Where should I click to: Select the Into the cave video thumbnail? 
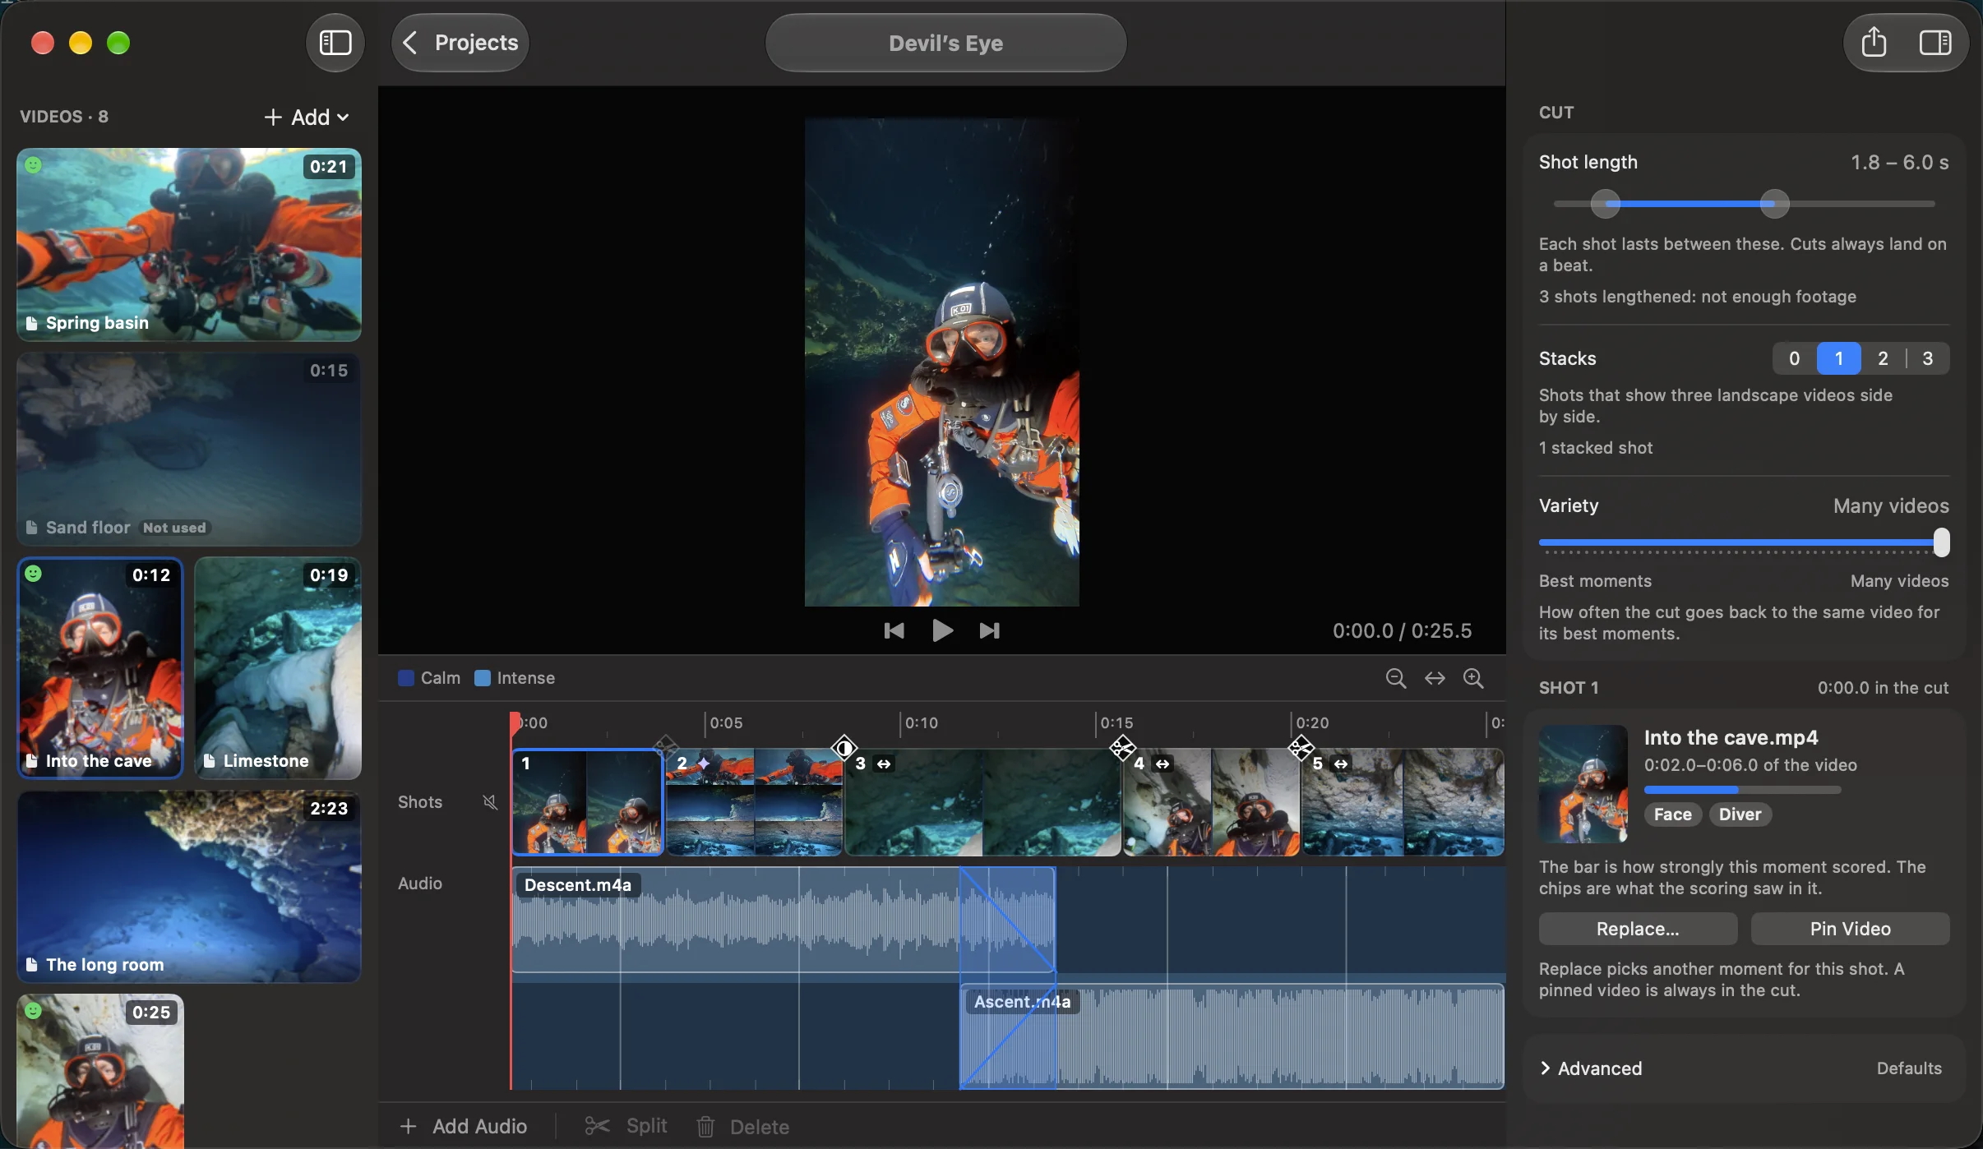click(x=100, y=667)
